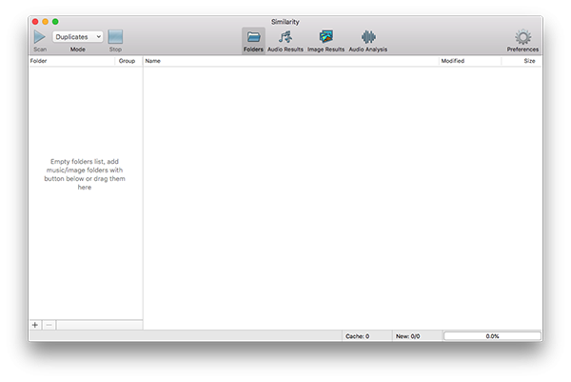Start scanning with the Scan play icon

pos(40,37)
